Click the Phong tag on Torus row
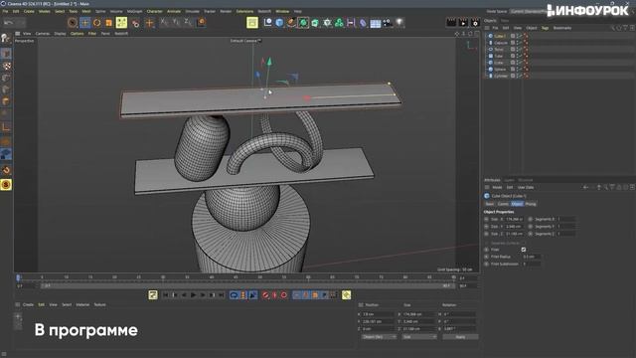The height and width of the screenshot is (358, 636). [x=526, y=50]
